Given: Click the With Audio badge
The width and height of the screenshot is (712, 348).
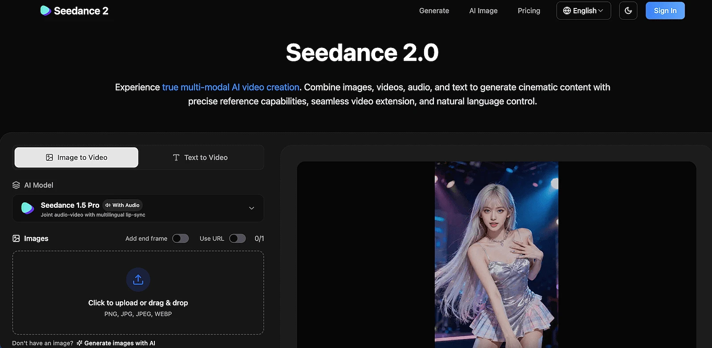Looking at the screenshot, I should [x=122, y=205].
